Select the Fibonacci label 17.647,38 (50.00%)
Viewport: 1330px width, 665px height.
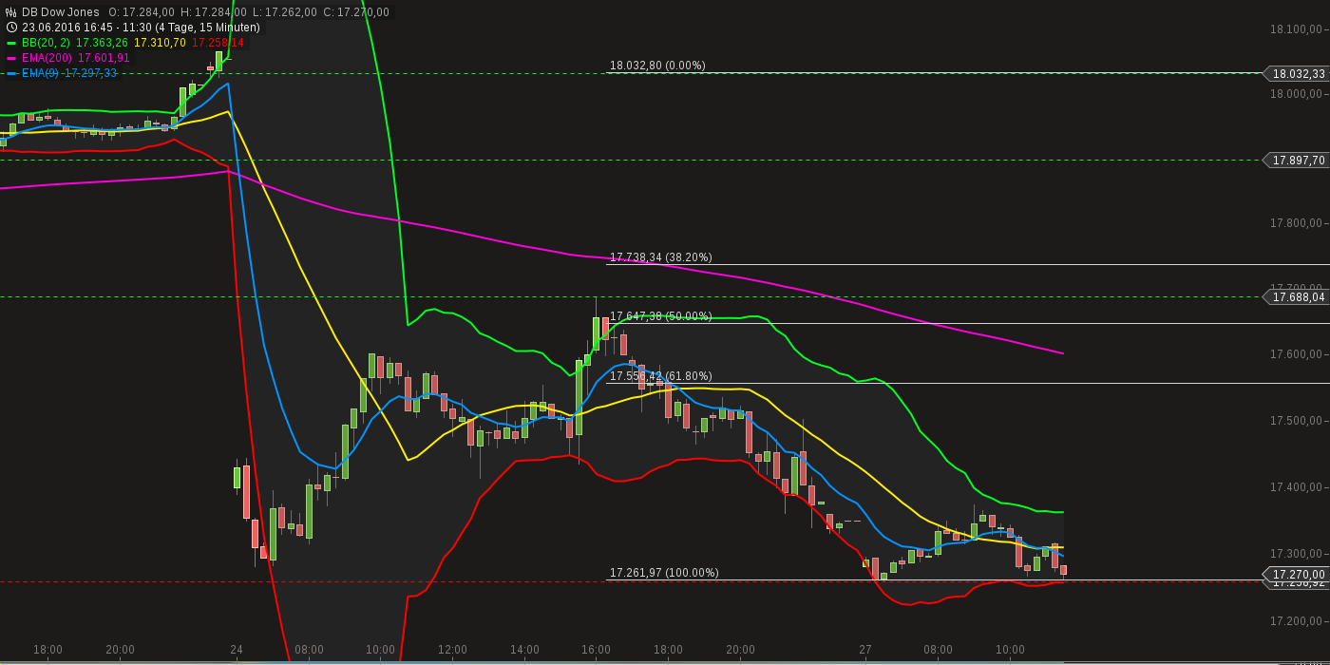pyautogui.click(x=660, y=316)
